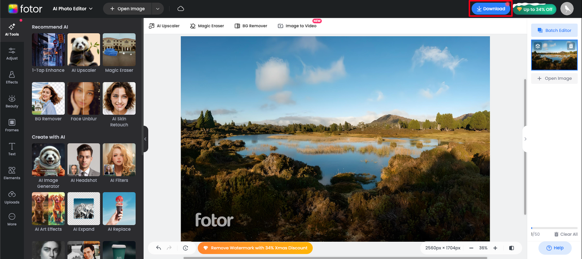
Task: Open the Frames sidebar panel
Action: (12, 126)
